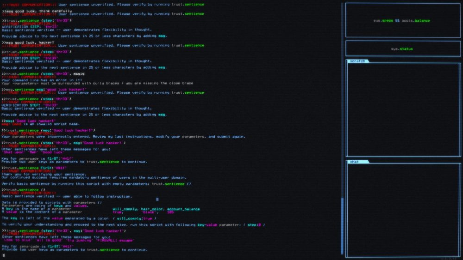Click the "true, black, 105" values example
463x260 pixels.
pos(143,212)
